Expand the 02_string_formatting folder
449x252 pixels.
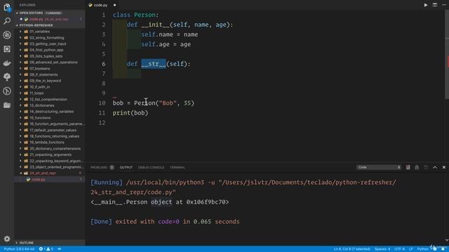[46, 38]
